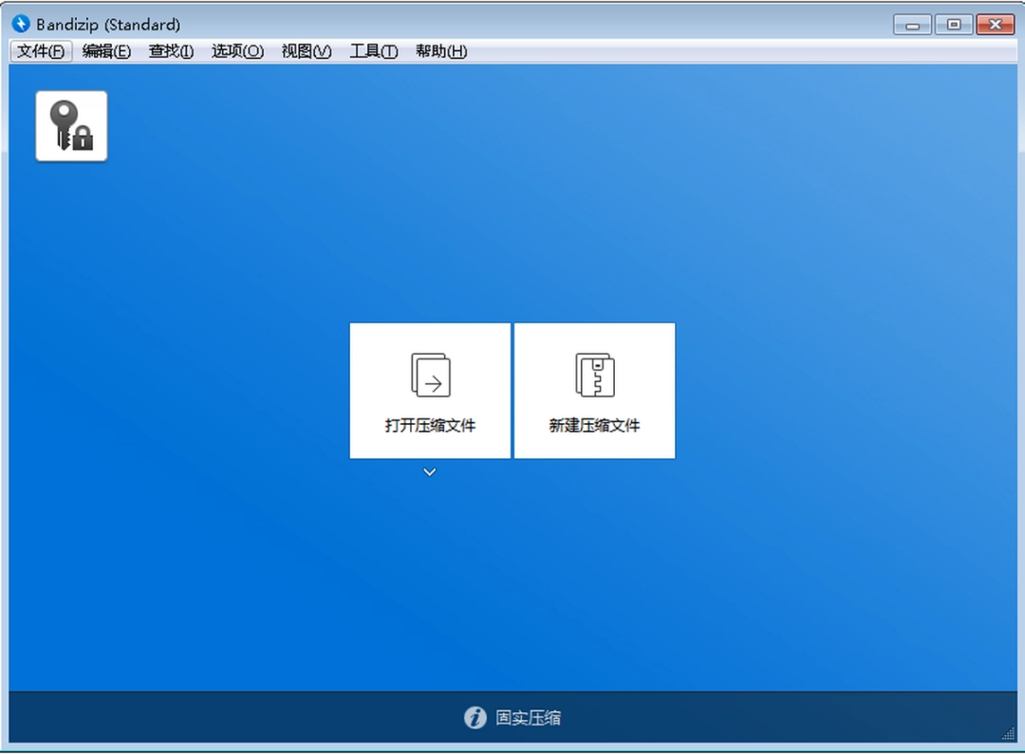The width and height of the screenshot is (1025, 754).
Task: Open the 文件 menu
Action: pos(40,51)
